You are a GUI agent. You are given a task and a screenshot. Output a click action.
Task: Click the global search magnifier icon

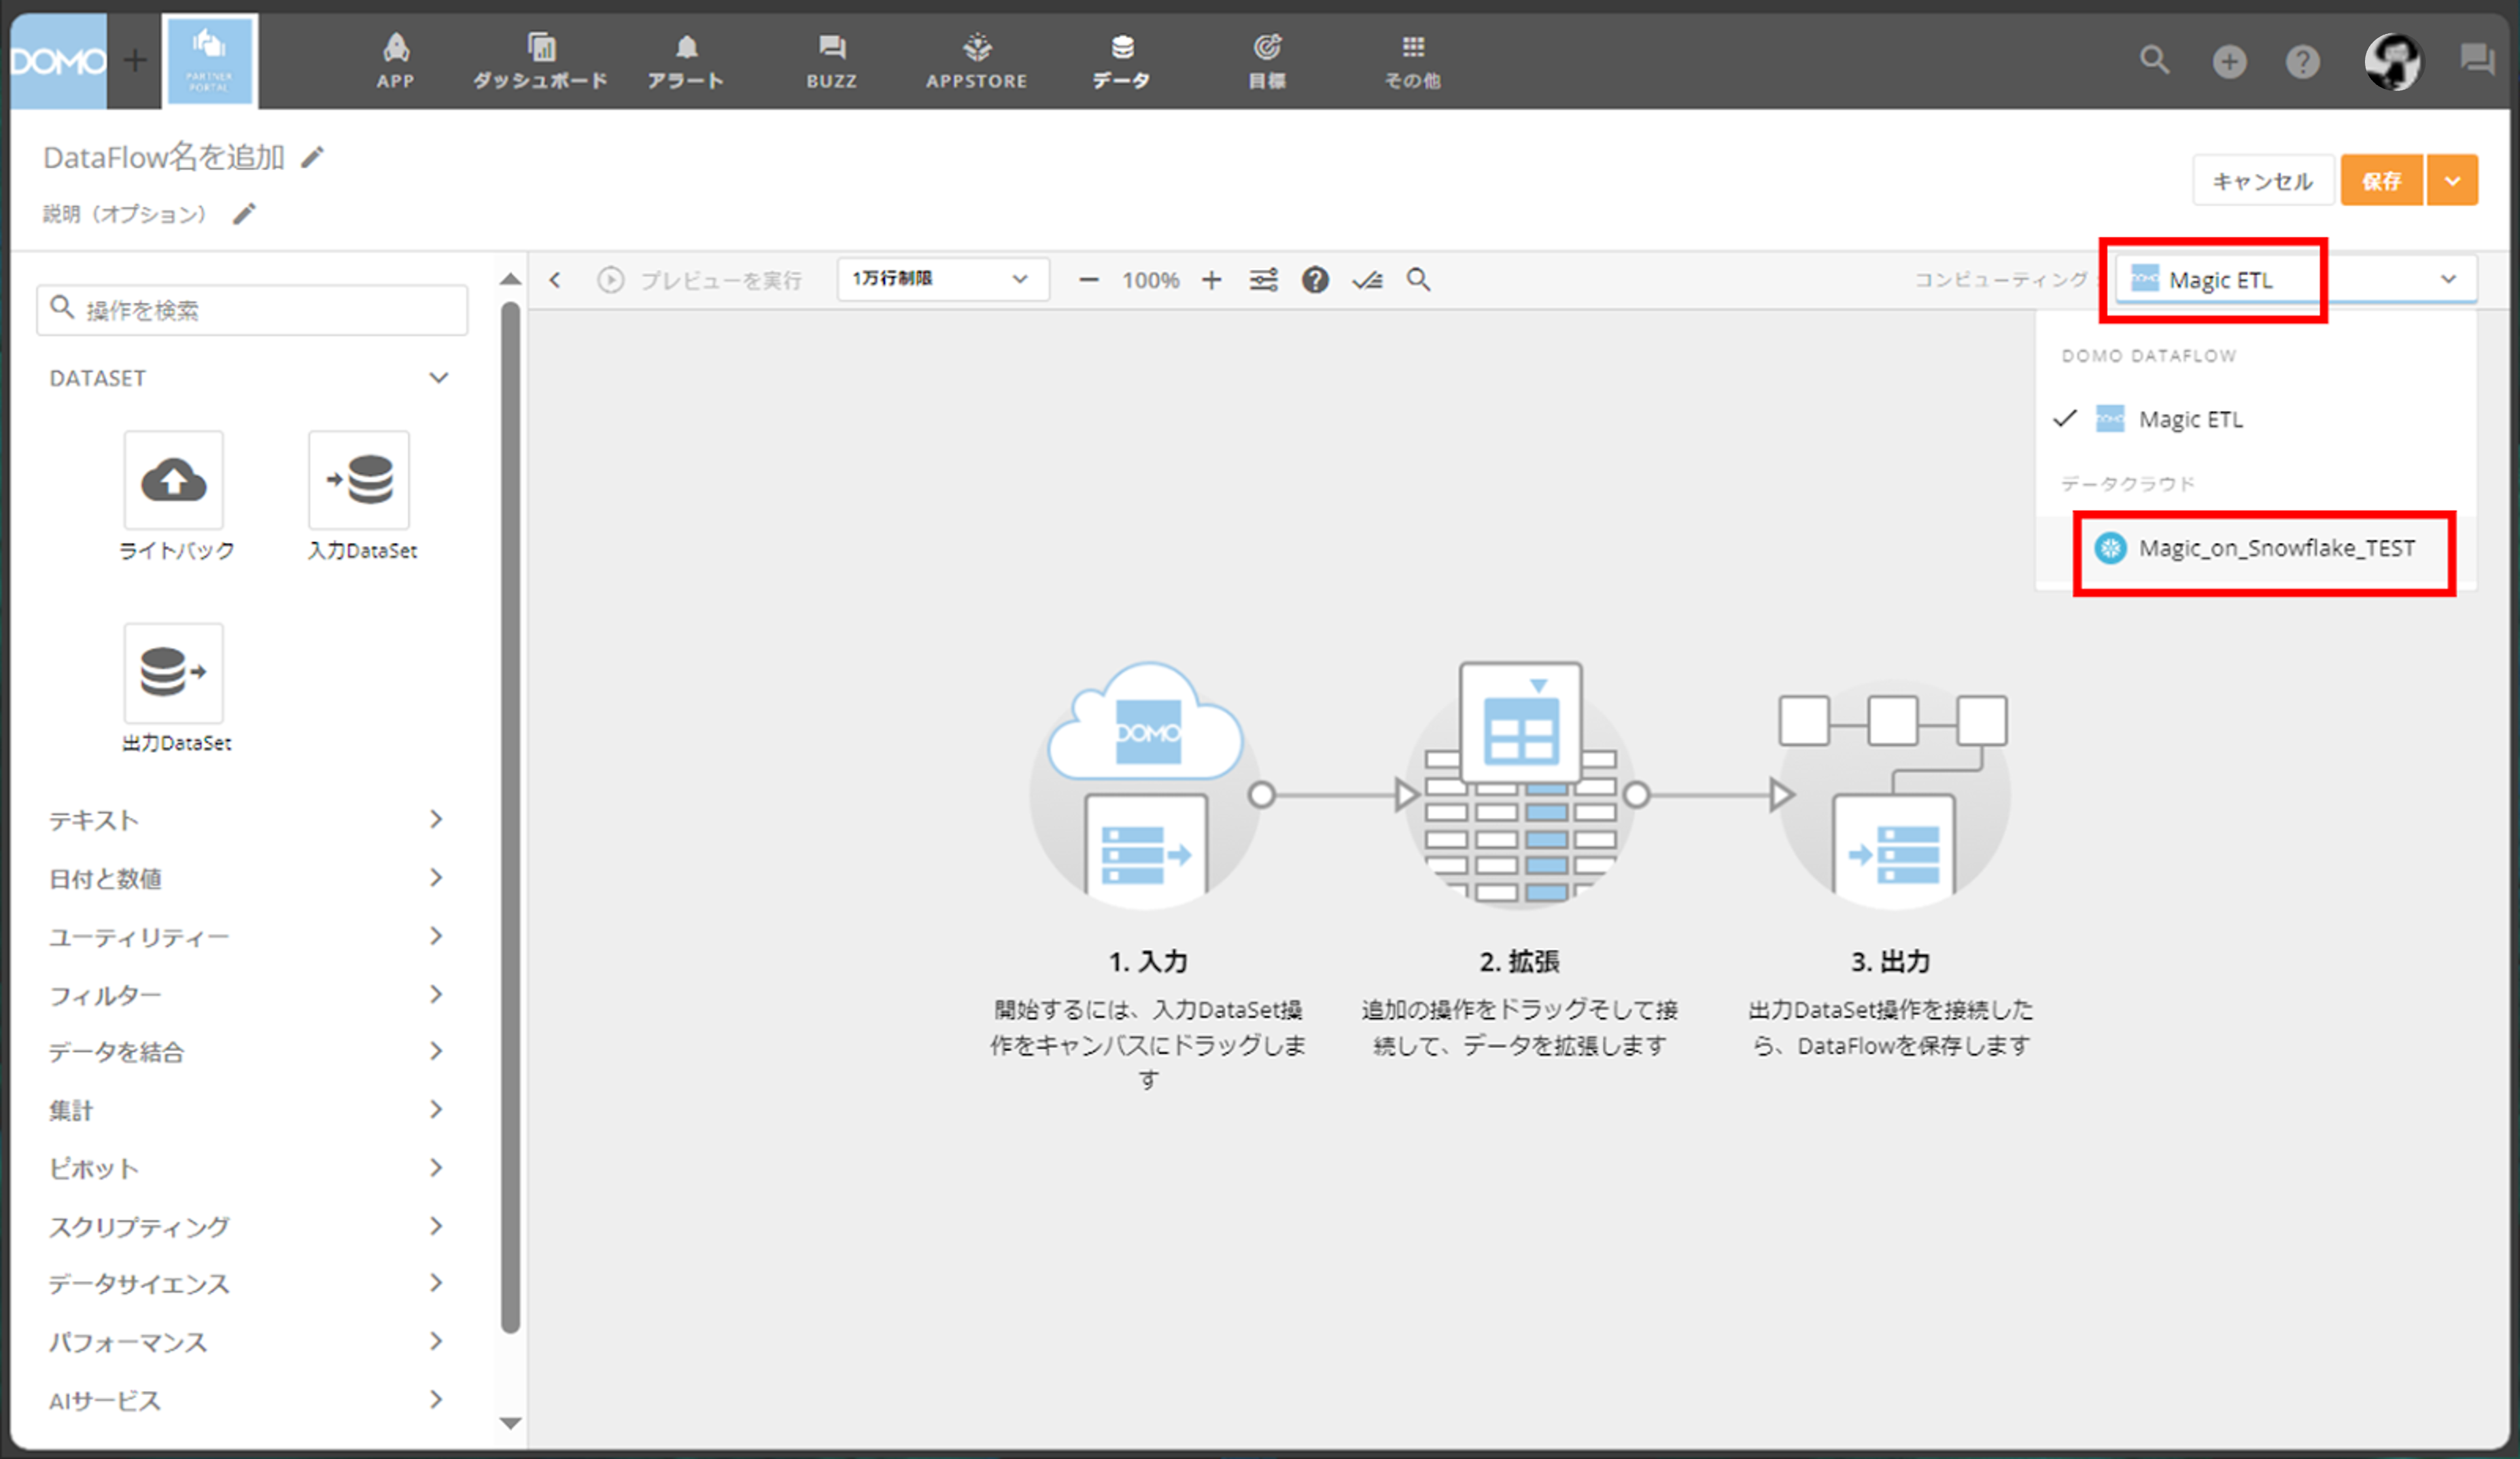point(2155,61)
